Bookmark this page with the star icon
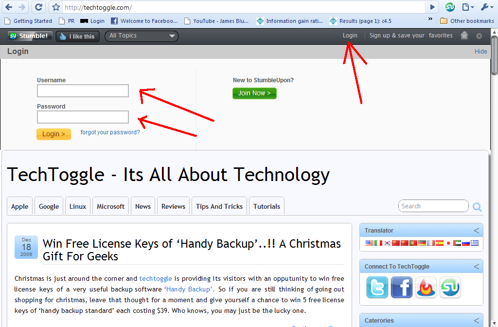Viewport: 498px width, 327px height. tap(56, 7)
